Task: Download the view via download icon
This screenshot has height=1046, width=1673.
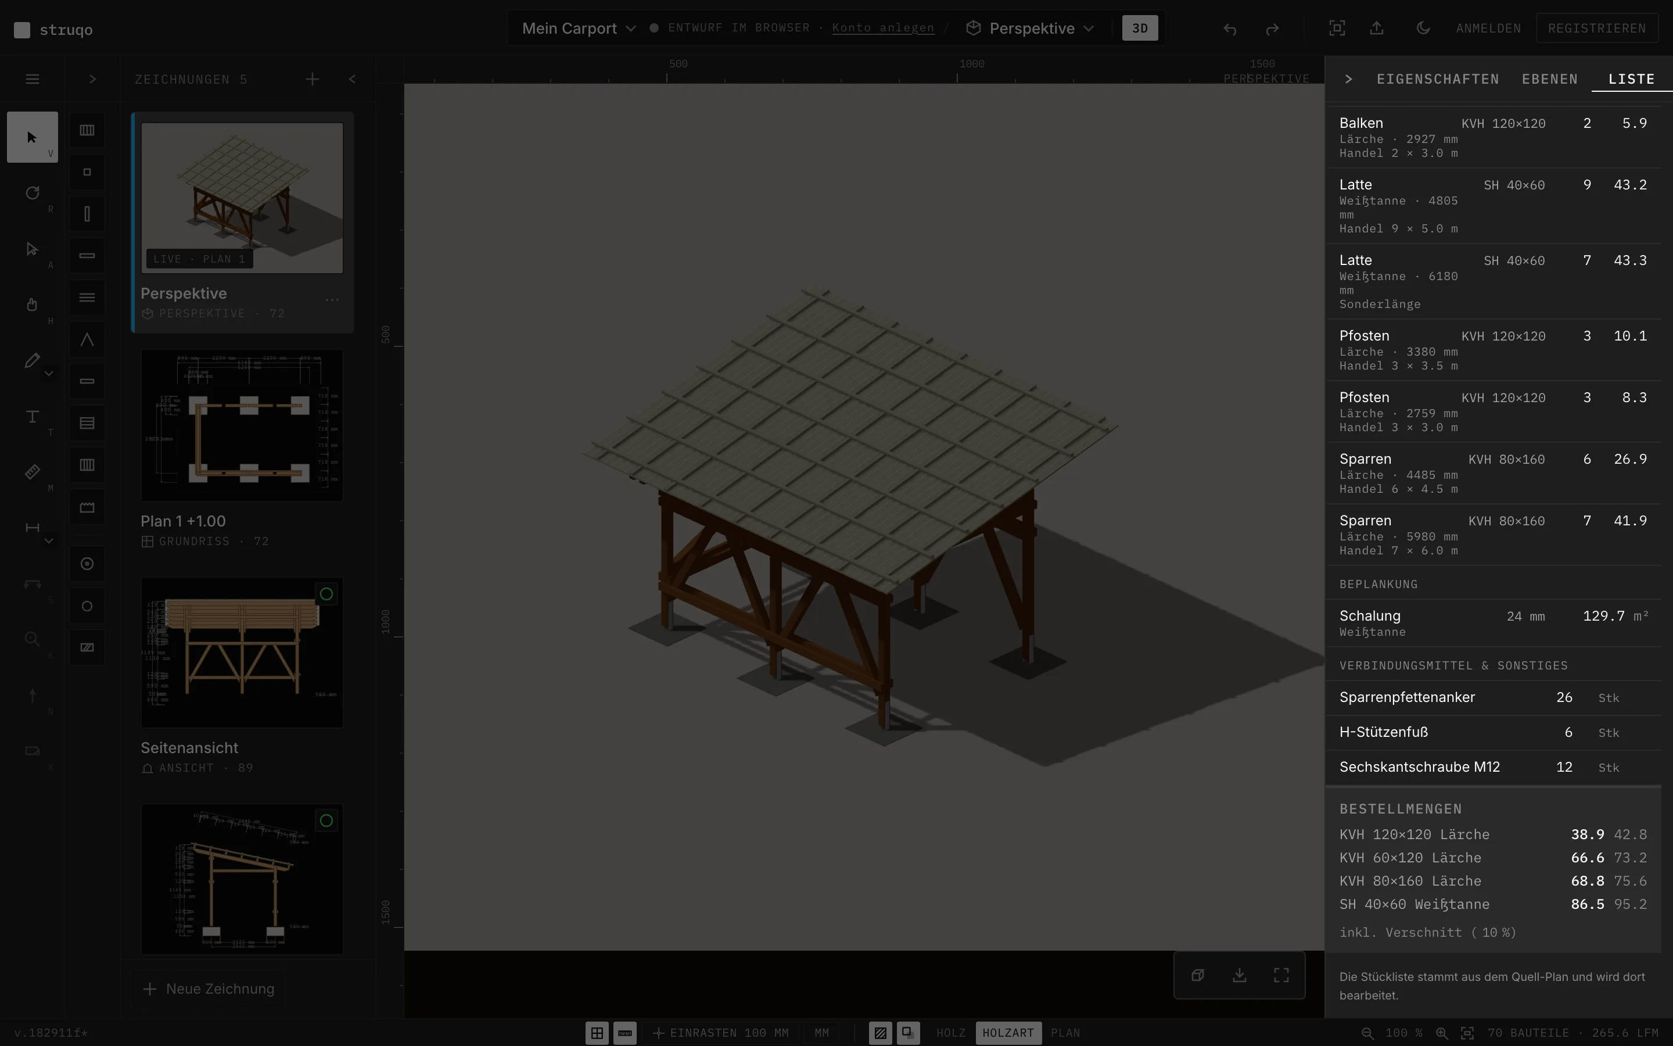Action: coord(1240,975)
